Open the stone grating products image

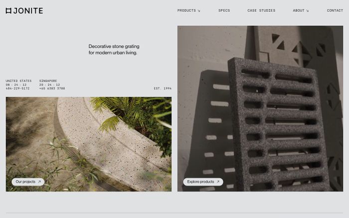(x=260, y=109)
